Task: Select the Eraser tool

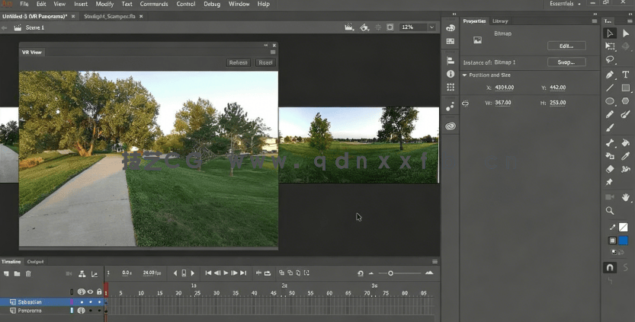Action: pos(610,169)
